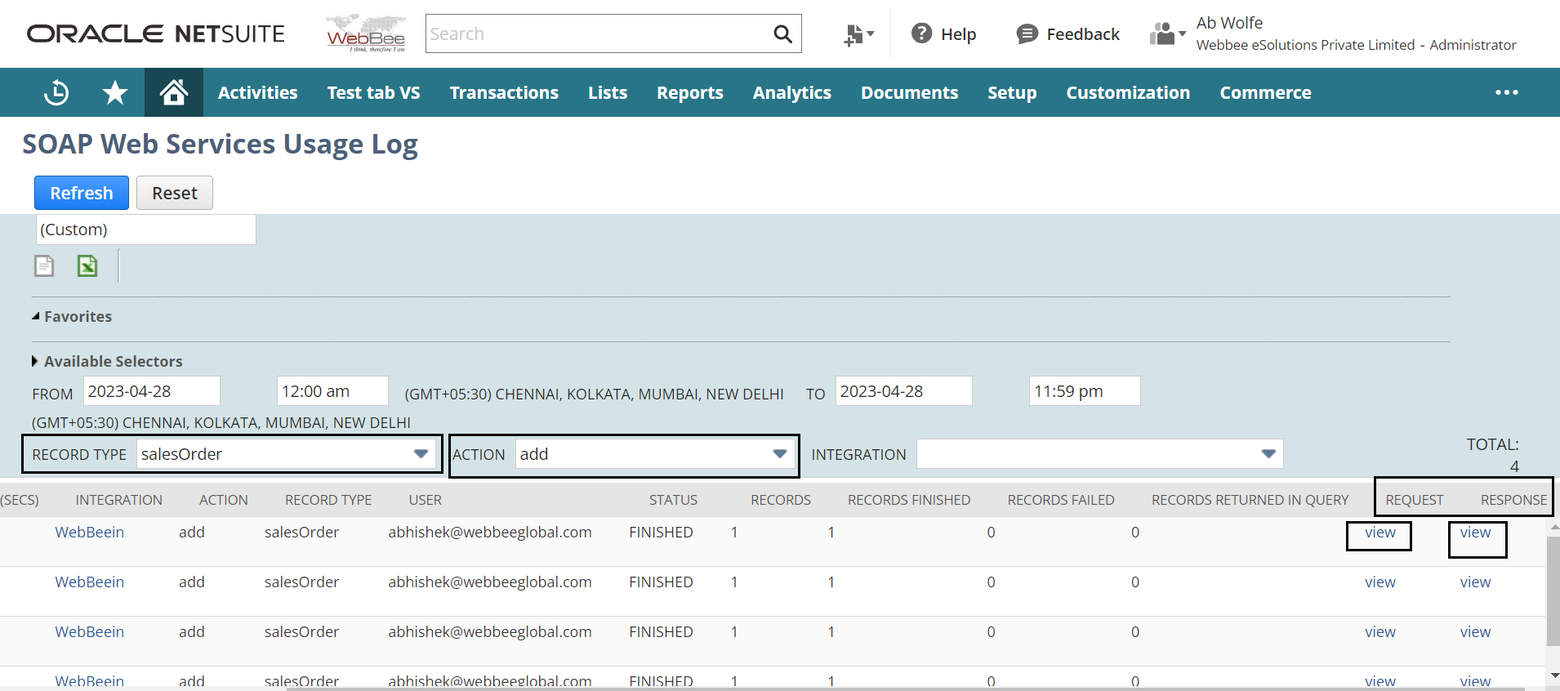1560x691 pixels.
Task: Click the Help question mark icon
Action: tap(921, 33)
